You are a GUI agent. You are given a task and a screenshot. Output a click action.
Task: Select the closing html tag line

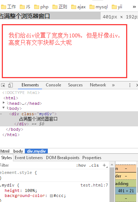[x=11, y=135]
